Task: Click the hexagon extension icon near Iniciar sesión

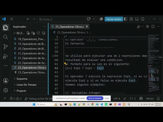Action: [x=101, y=19]
